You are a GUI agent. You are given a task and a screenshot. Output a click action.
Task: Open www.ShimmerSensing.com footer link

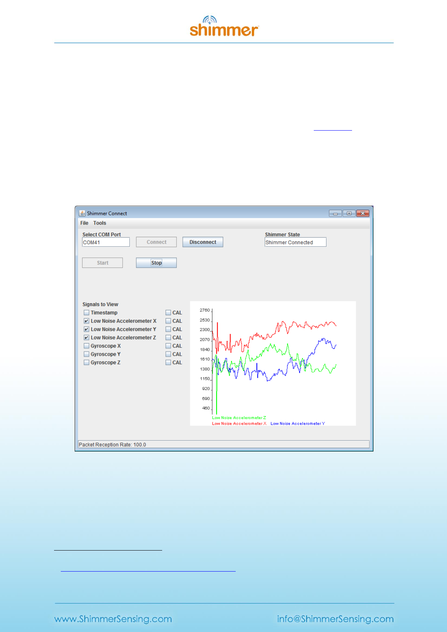pos(113,619)
